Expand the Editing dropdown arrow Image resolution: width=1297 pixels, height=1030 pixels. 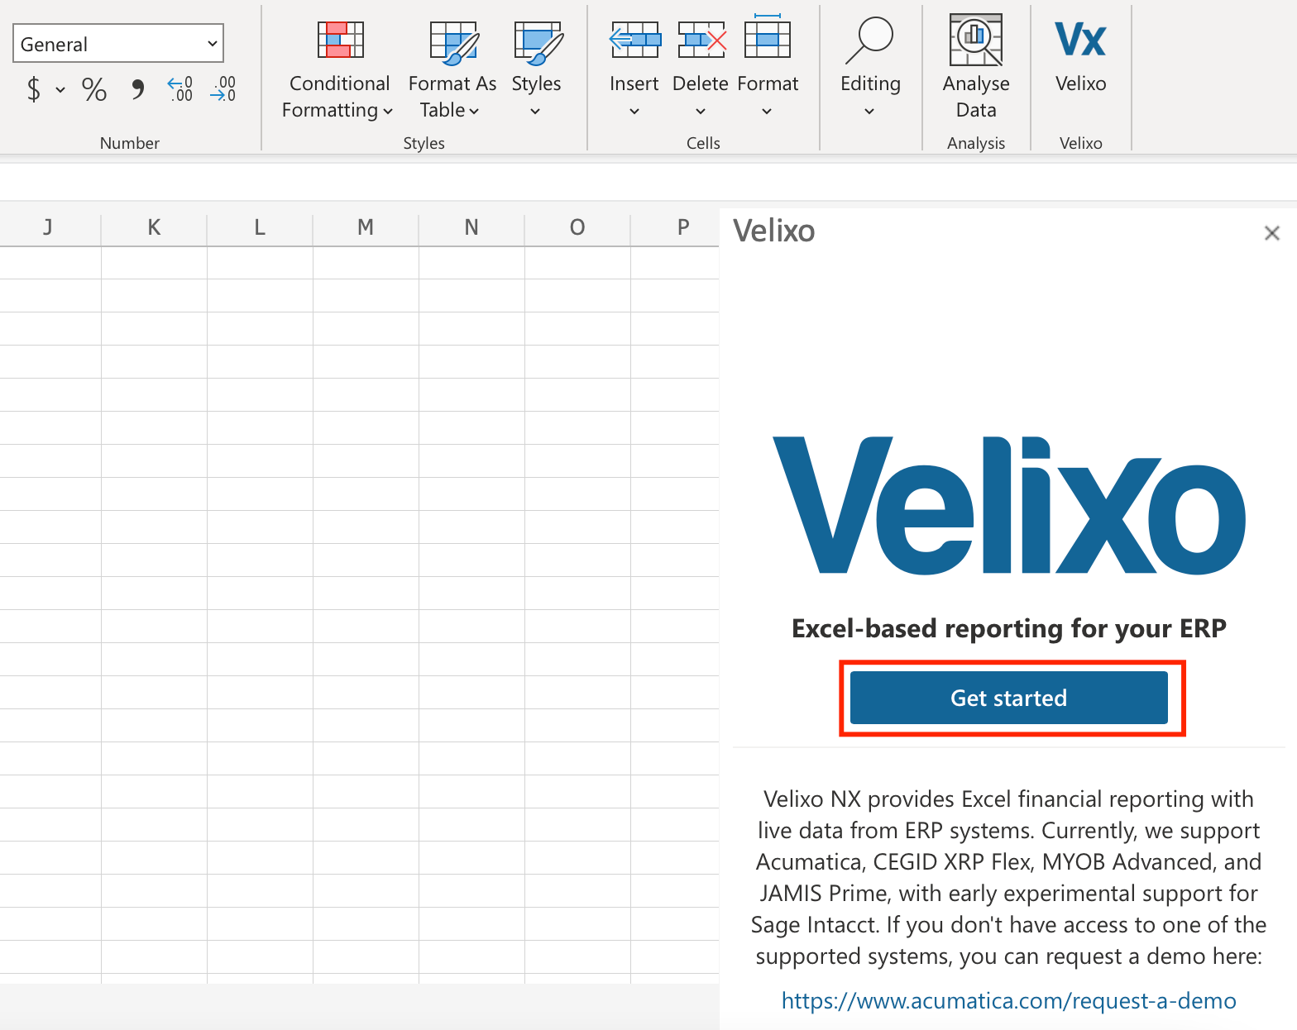[x=869, y=112]
